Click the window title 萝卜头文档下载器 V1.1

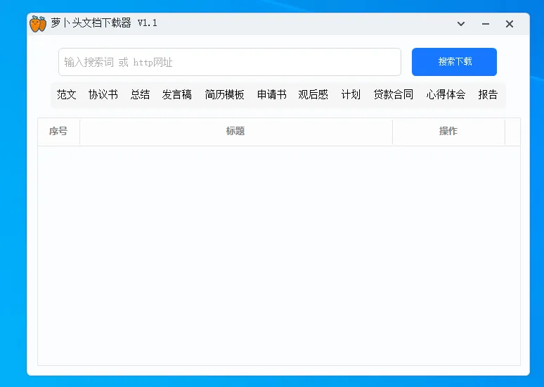coord(104,23)
